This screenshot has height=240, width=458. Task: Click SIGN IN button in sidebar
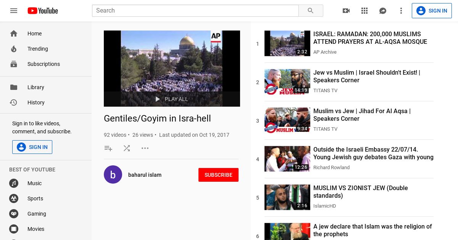click(32, 147)
